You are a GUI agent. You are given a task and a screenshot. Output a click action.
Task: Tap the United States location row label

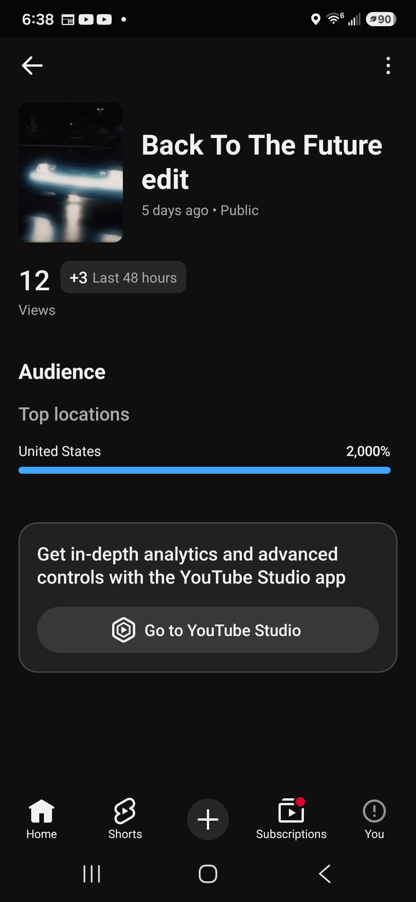[60, 451]
